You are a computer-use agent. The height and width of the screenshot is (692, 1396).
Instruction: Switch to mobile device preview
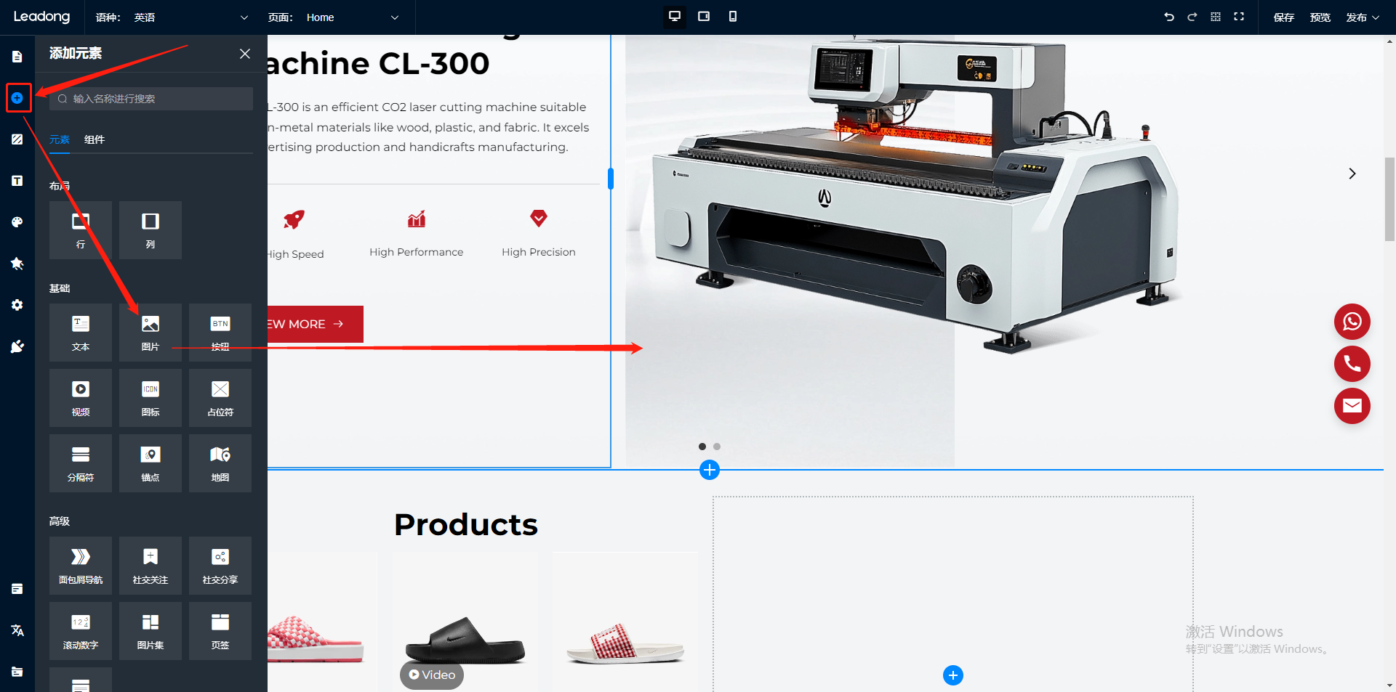click(733, 17)
